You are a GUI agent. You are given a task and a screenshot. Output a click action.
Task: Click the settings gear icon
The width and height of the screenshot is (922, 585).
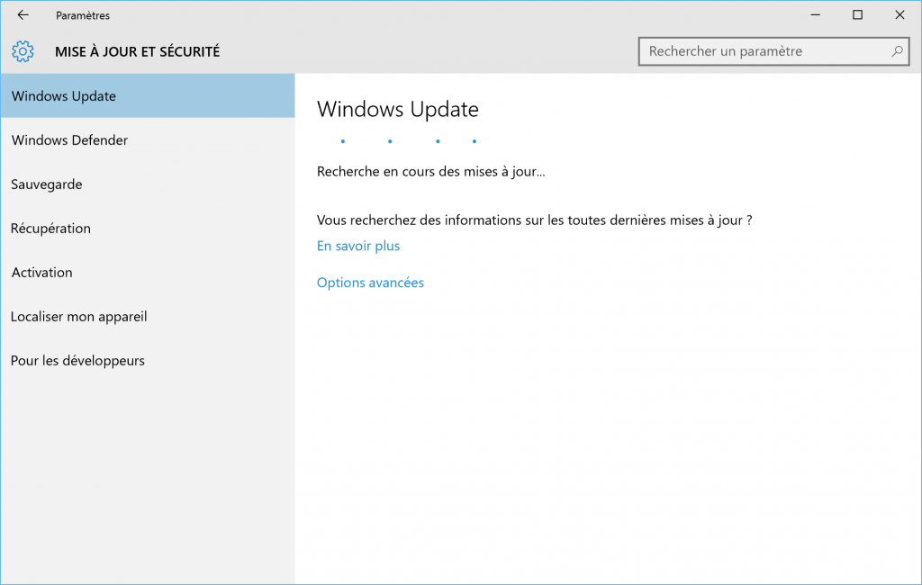click(x=23, y=51)
